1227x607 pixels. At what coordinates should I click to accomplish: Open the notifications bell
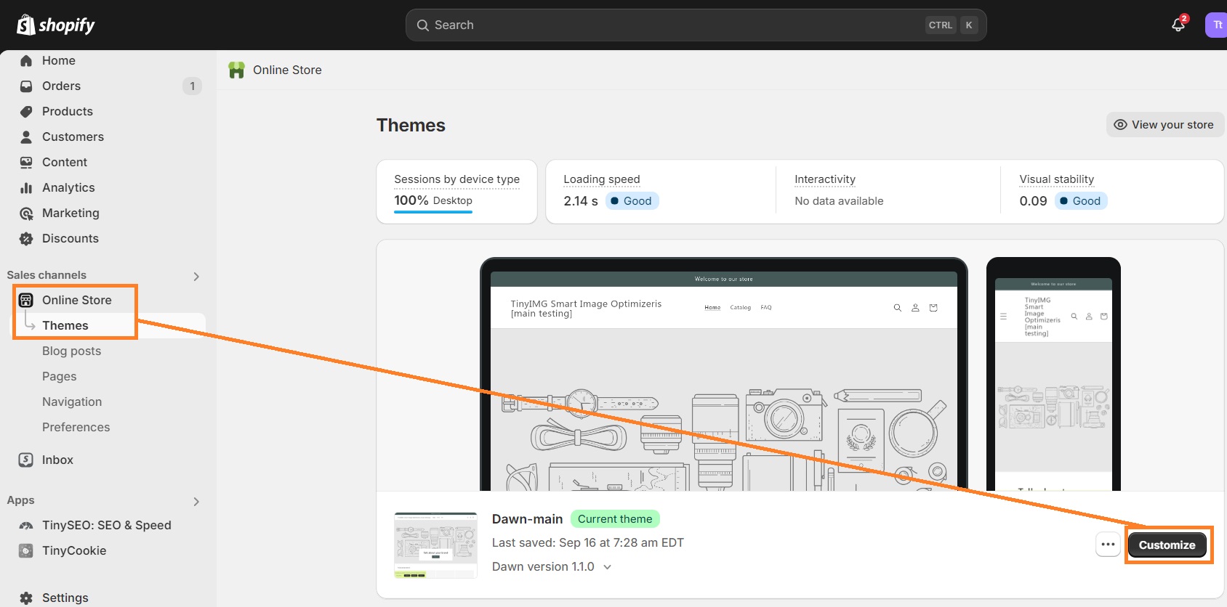(x=1178, y=25)
